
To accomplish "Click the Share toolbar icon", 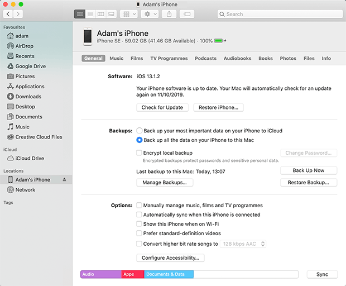I will point(169,14).
